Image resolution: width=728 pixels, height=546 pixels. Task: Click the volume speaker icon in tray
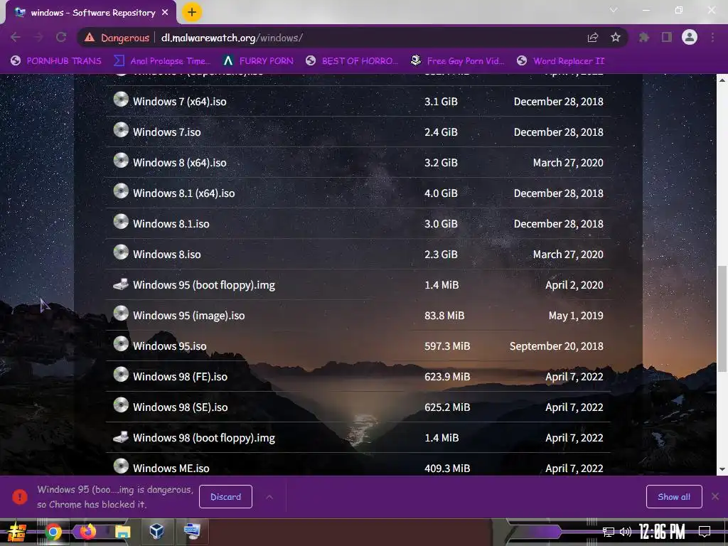click(626, 532)
